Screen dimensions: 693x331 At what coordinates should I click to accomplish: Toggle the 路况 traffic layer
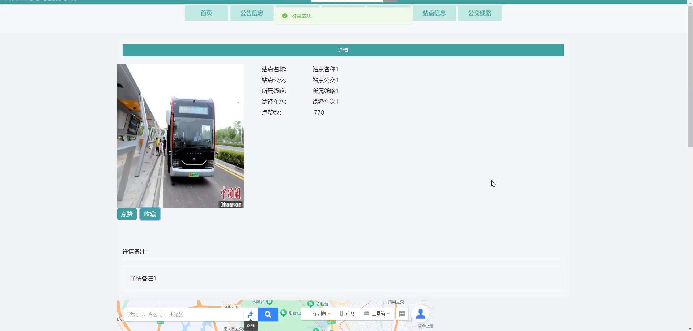pos(347,314)
